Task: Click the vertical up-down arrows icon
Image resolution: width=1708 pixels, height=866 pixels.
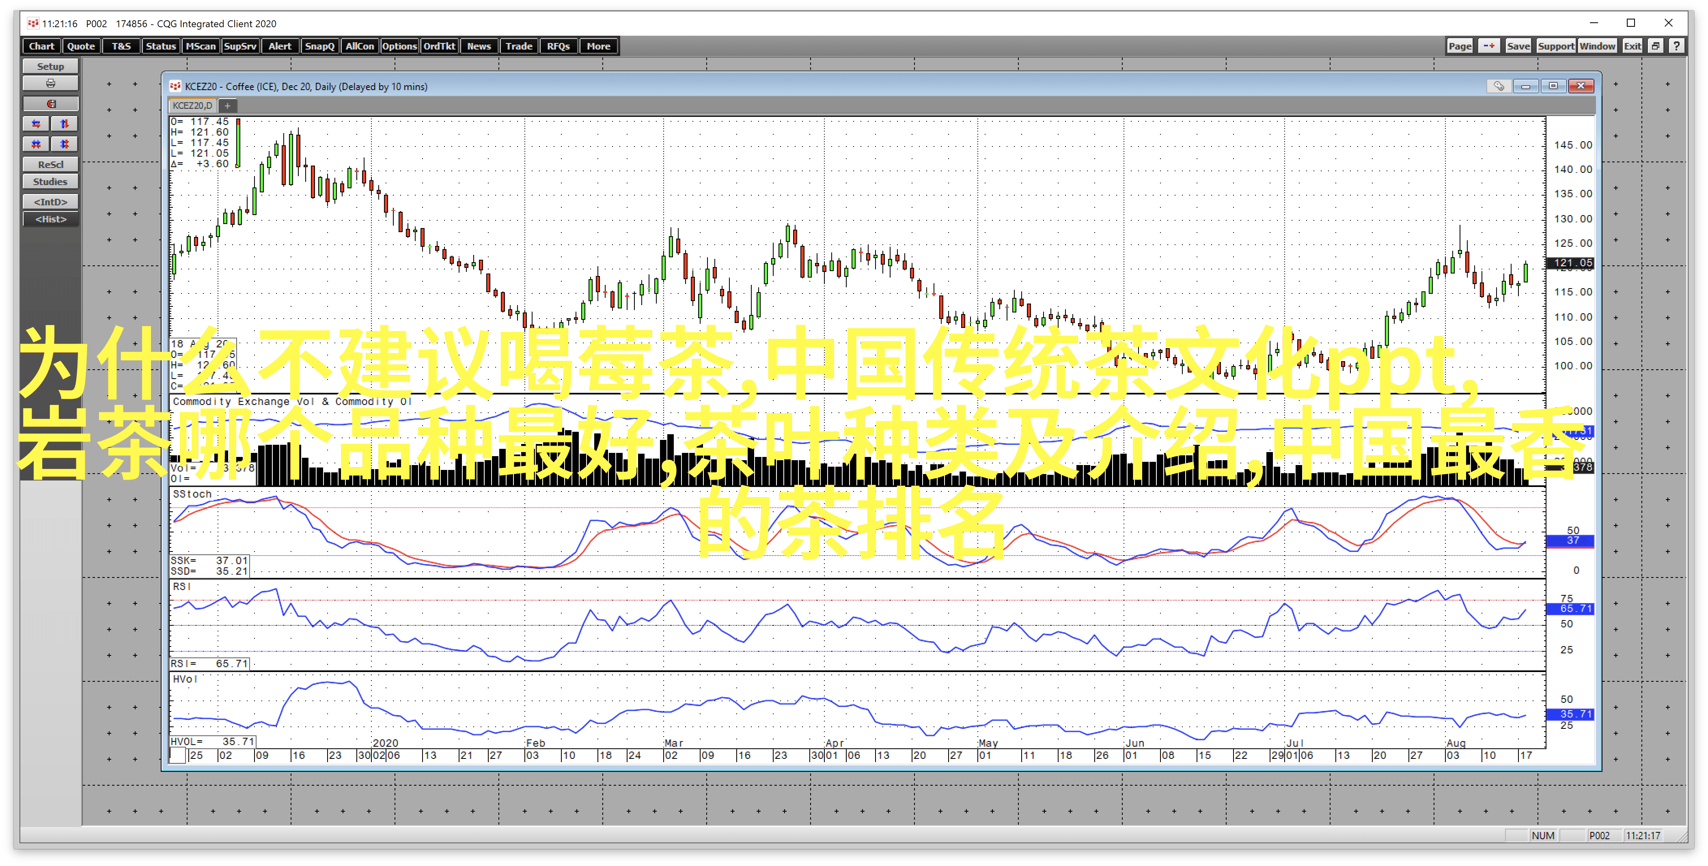Action: 64,124
